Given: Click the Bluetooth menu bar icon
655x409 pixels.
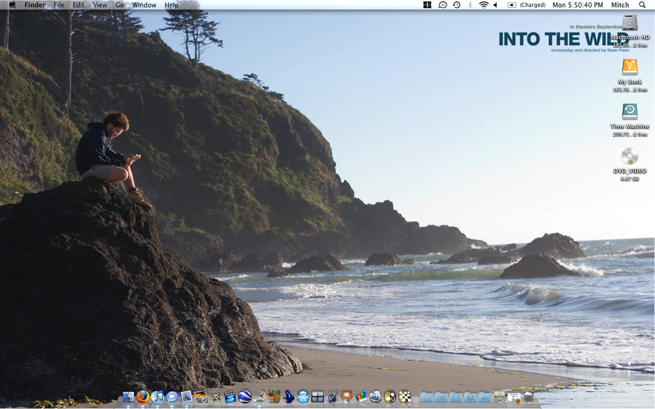Looking at the screenshot, I should (x=470, y=5).
